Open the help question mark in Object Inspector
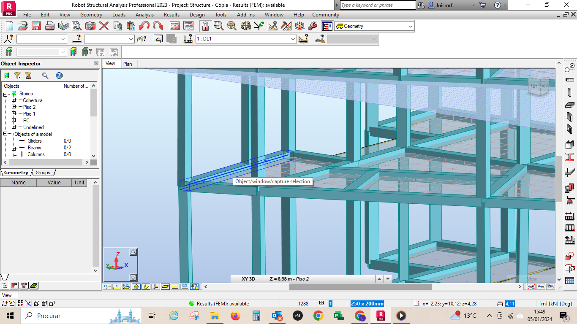 (x=59, y=76)
